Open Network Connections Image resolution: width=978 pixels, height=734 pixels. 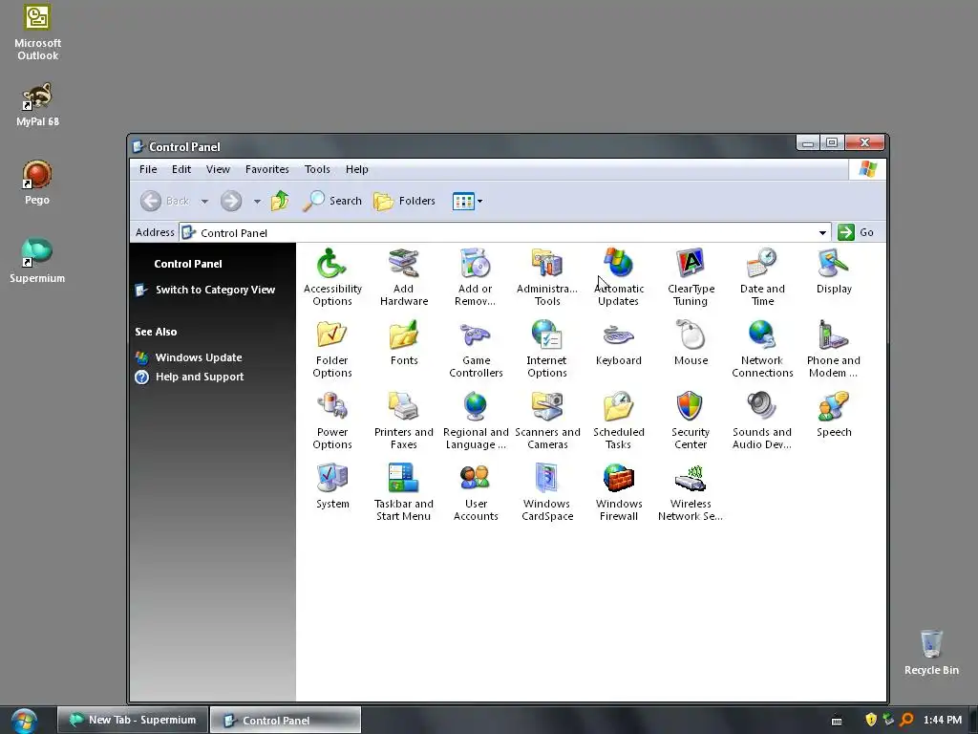(x=762, y=349)
